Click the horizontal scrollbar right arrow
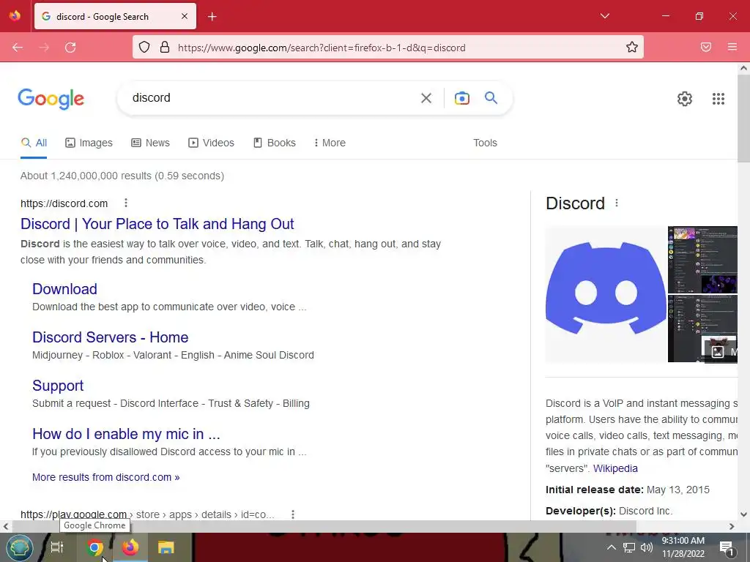The width and height of the screenshot is (750, 562). [x=732, y=526]
